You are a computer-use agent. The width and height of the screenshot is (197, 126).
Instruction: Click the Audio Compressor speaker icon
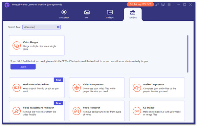137,88
